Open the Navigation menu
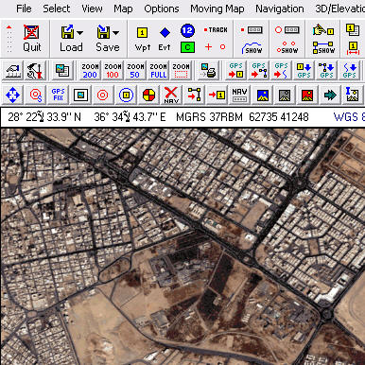Screen dimensions: 365x365 (x=280, y=9)
